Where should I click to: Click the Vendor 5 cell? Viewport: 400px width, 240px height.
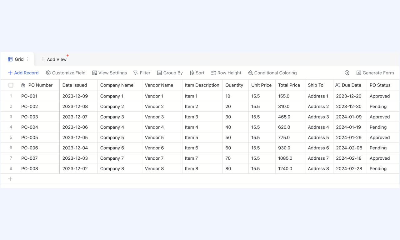[x=162, y=137]
